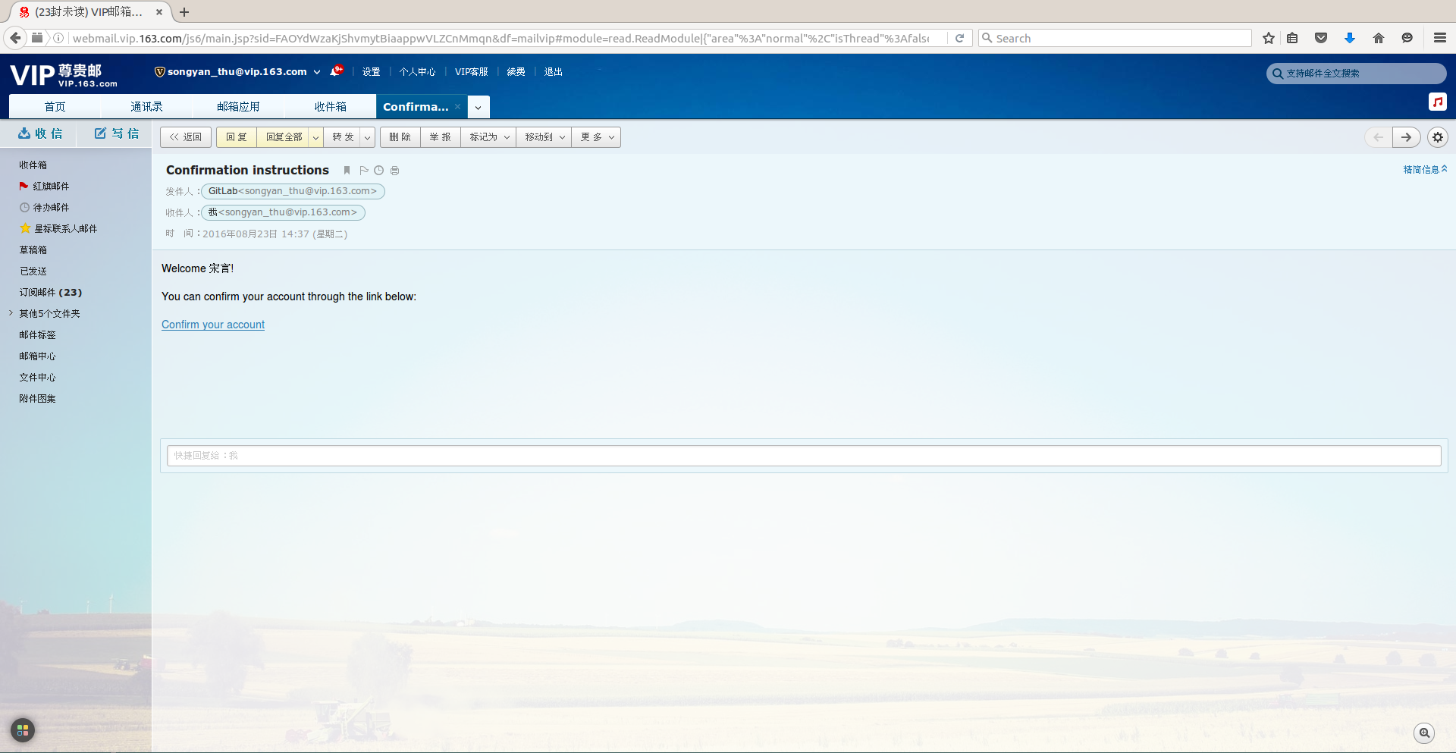The height and width of the screenshot is (753, 1456).
Task: Switch to the 邮箱应用 tab
Action: click(238, 107)
